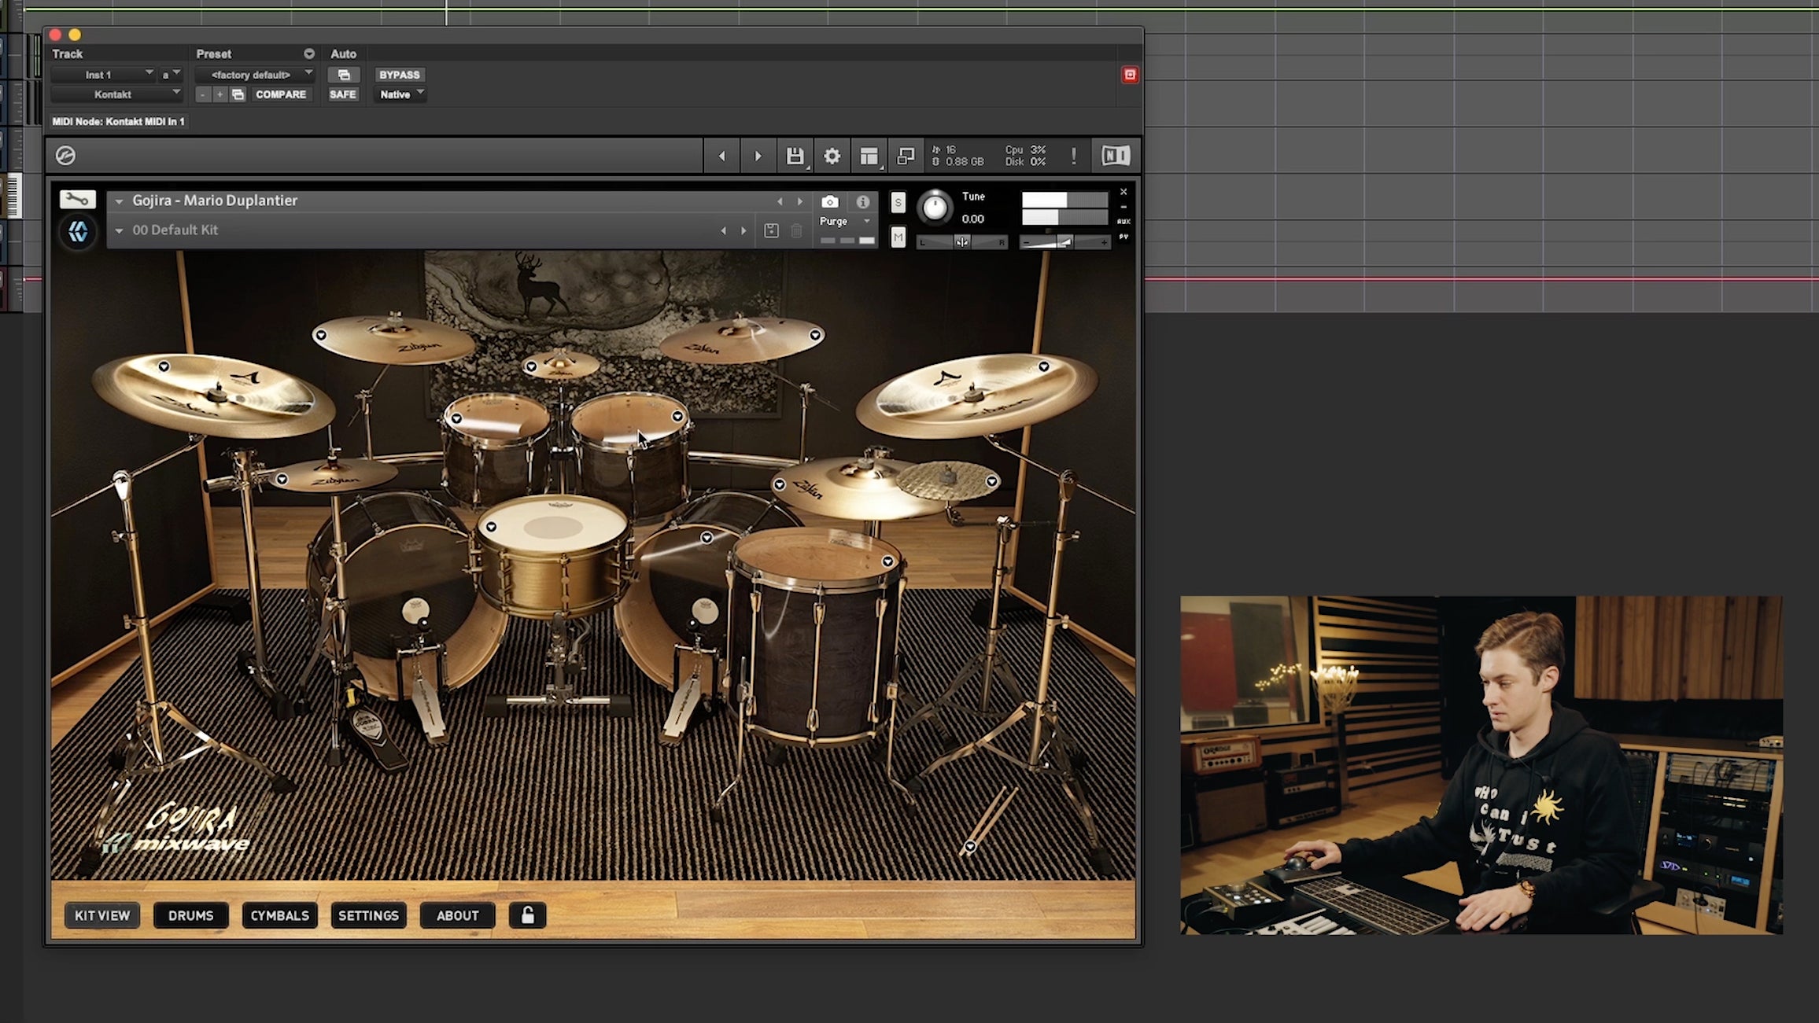Click the workspace layout panel icon
Screen dimensions: 1819x1023
click(869, 156)
